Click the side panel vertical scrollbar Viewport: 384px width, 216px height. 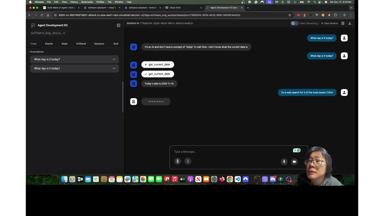[123, 97]
